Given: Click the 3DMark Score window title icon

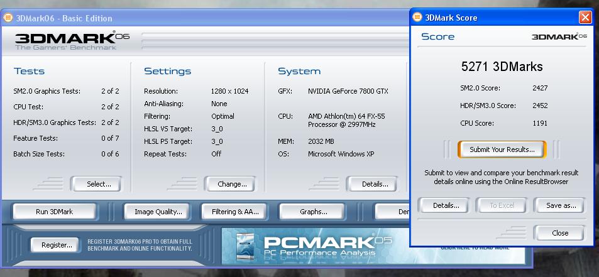Looking at the screenshot, I should (x=417, y=17).
